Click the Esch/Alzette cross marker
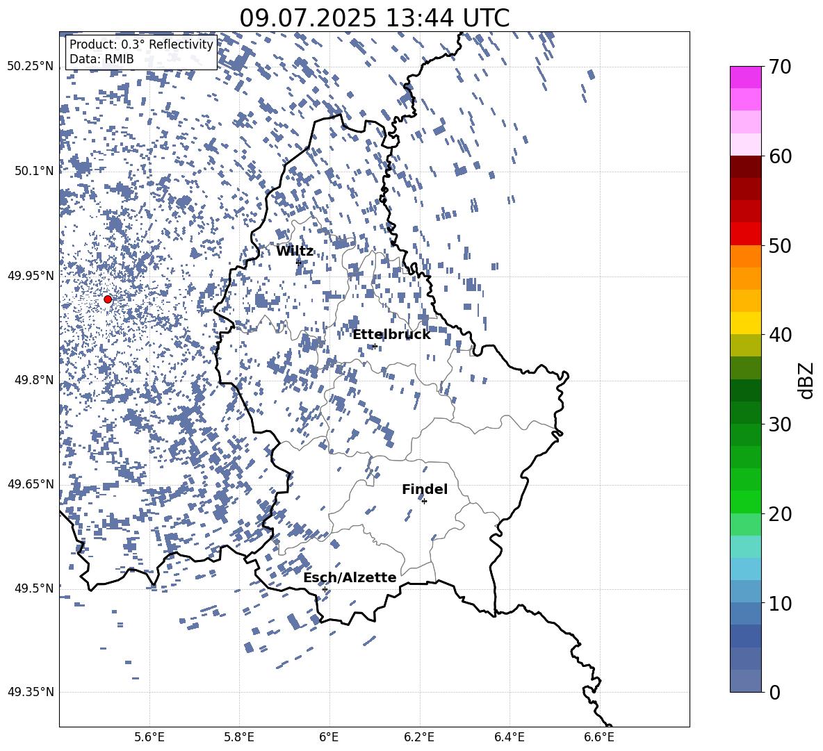823x751 pixels. (x=325, y=589)
